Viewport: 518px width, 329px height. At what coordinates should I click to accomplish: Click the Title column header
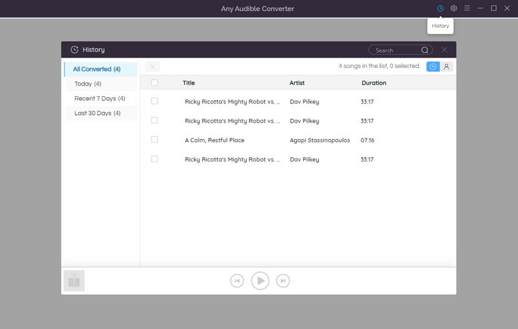click(188, 83)
